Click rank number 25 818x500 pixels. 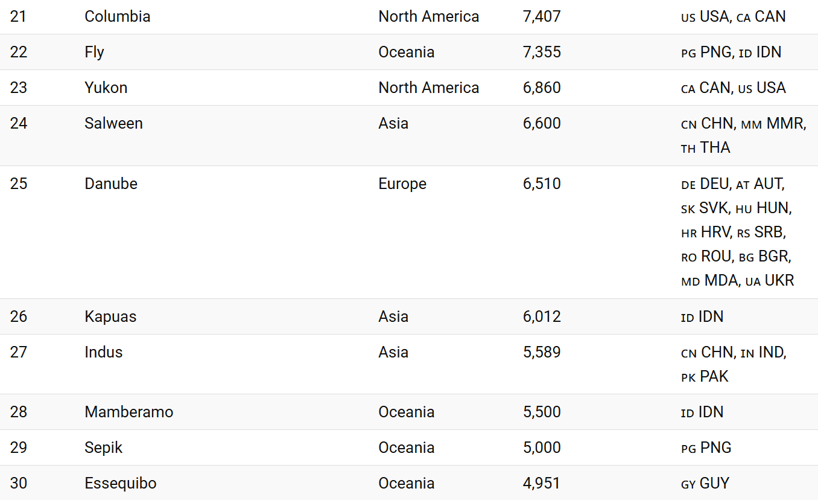coord(19,184)
